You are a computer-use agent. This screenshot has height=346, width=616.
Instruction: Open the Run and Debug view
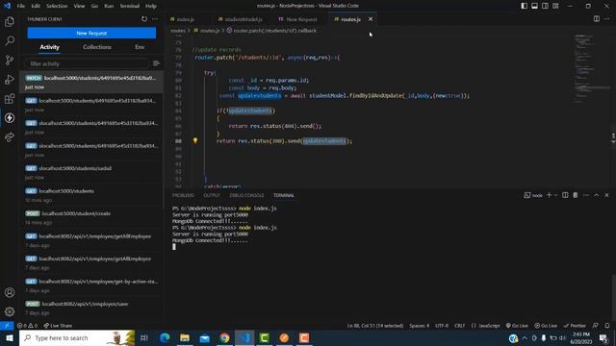pyautogui.click(x=10, y=79)
